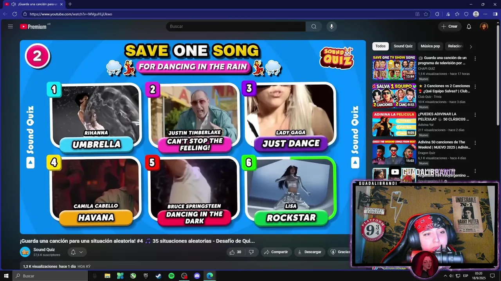Open Spotify from the taskbar
This screenshot has height=281, width=501.
(x=171, y=276)
